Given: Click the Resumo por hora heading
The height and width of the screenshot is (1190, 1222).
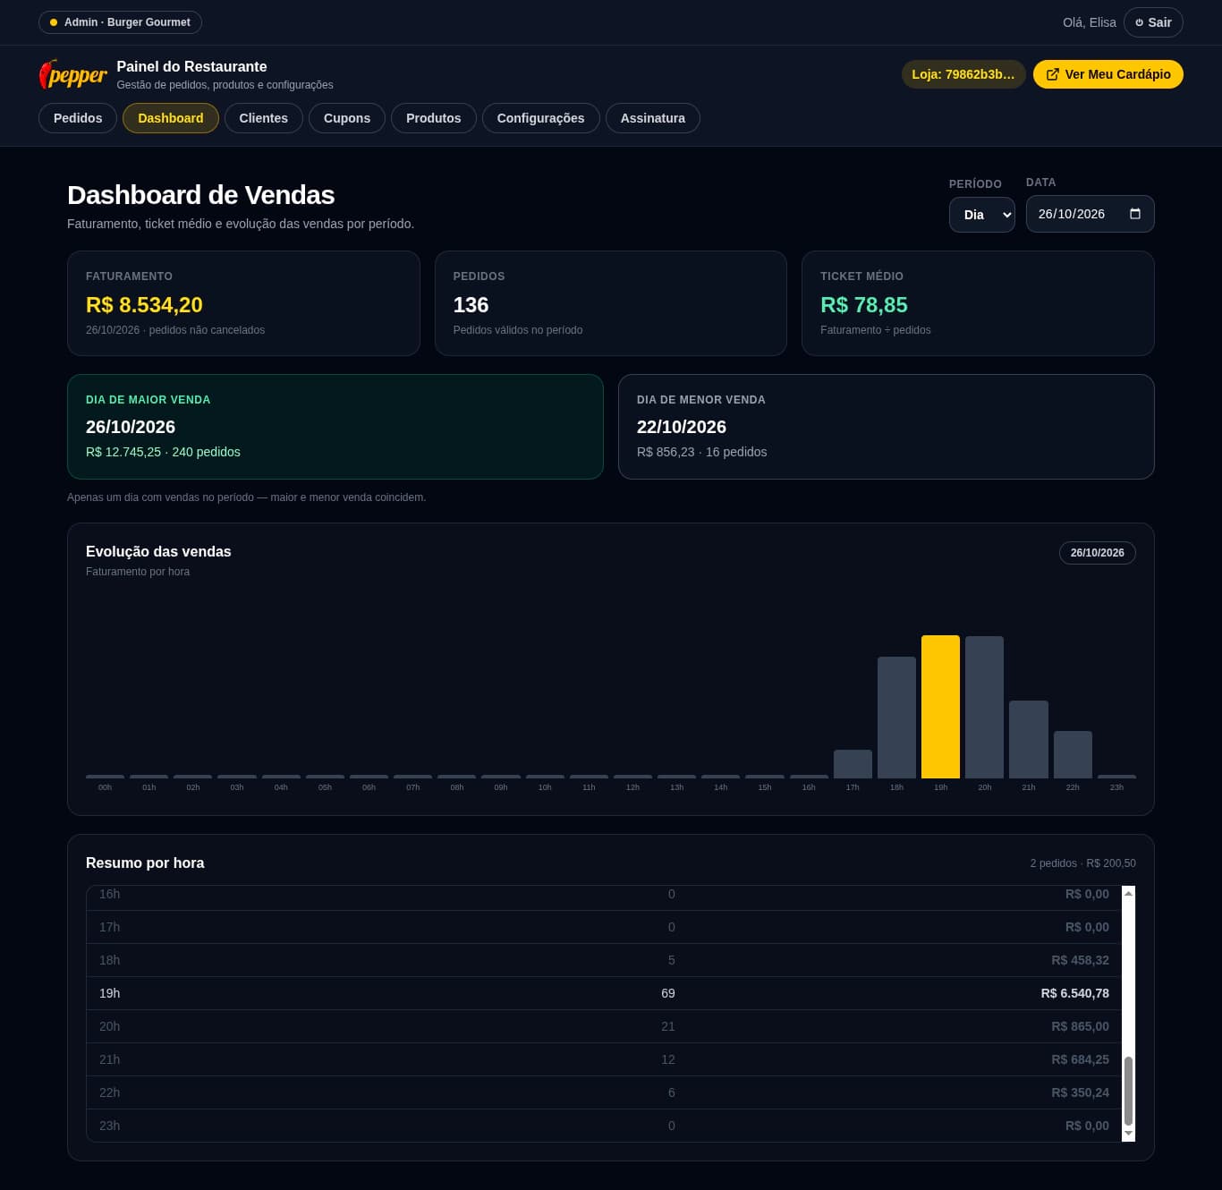Looking at the screenshot, I should click(x=145, y=863).
